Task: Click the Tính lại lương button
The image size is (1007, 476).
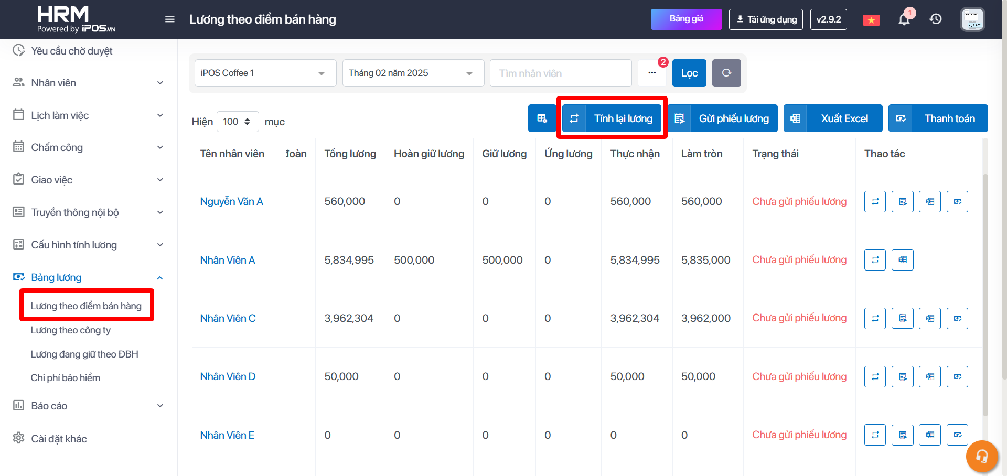Action: (x=612, y=118)
